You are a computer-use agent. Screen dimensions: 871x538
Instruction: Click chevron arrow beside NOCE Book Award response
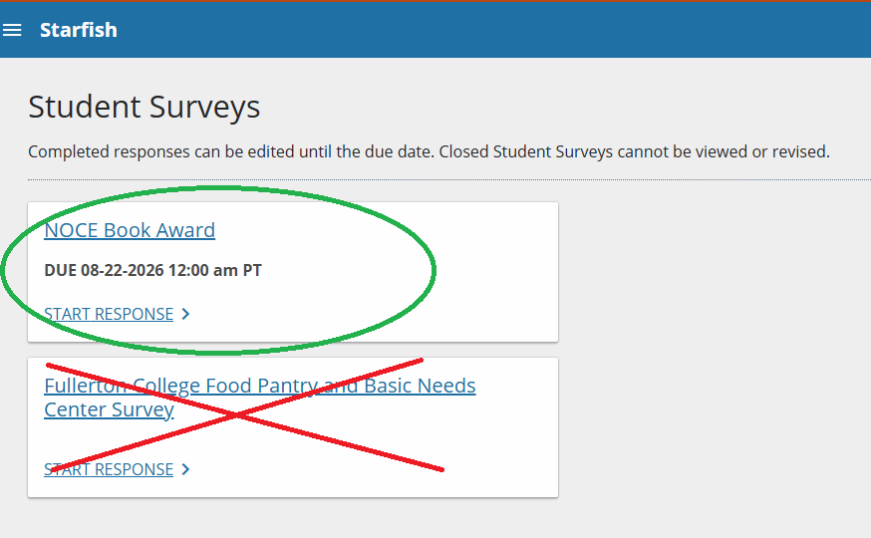click(x=186, y=314)
